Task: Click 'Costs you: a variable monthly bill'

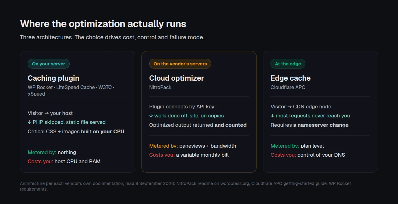Action: pyautogui.click(x=189, y=155)
